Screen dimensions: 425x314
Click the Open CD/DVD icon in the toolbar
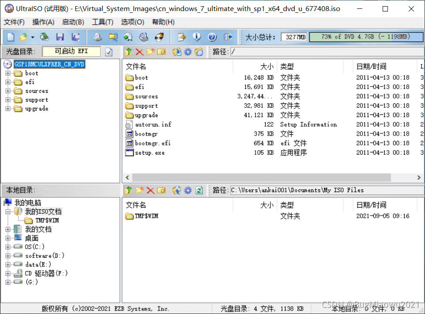tap(44, 37)
